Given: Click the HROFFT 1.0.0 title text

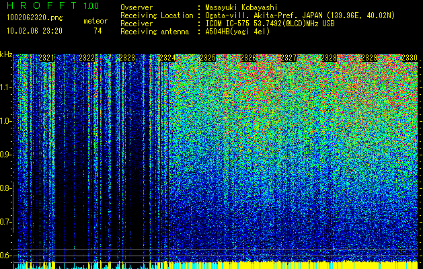Looking at the screenshot, I should pos(53,5).
